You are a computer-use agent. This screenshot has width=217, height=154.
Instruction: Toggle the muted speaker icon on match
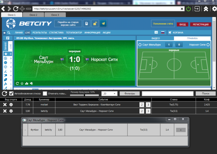[32, 83]
